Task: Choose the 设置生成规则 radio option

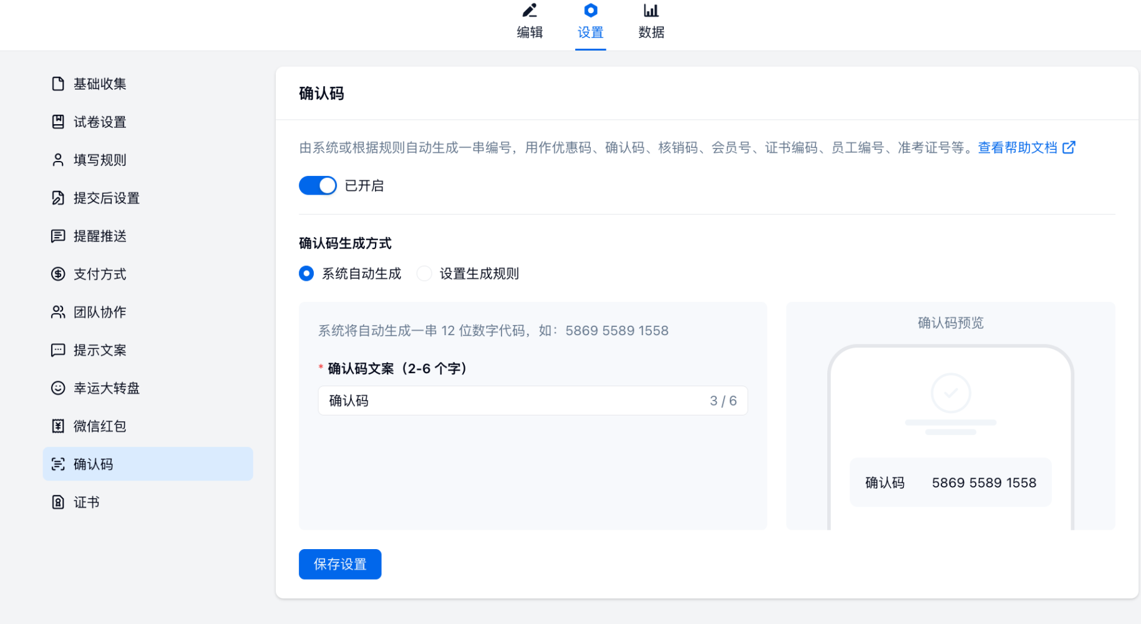Action: (x=424, y=273)
